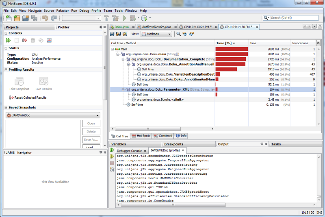This screenshot has height=217, width=325.
Task: Collapse the Saved Snapshots section toggle
Action: tap(6, 107)
